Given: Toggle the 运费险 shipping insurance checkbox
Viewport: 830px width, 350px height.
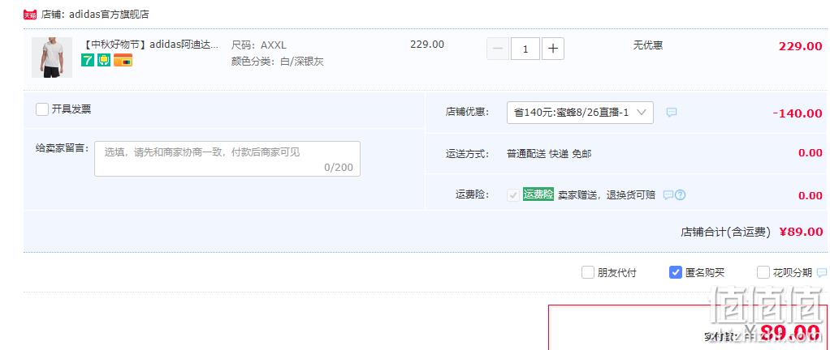Looking at the screenshot, I should coord(513,194).
